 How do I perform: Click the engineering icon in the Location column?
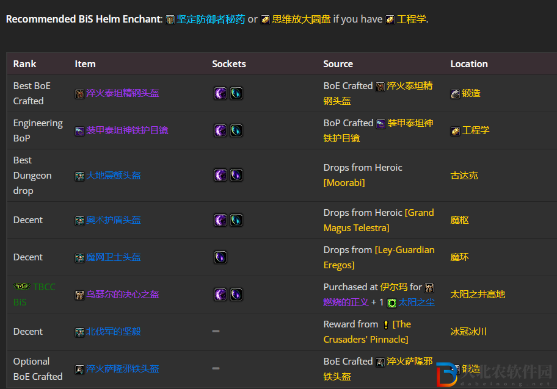click(x=455, y=131)
